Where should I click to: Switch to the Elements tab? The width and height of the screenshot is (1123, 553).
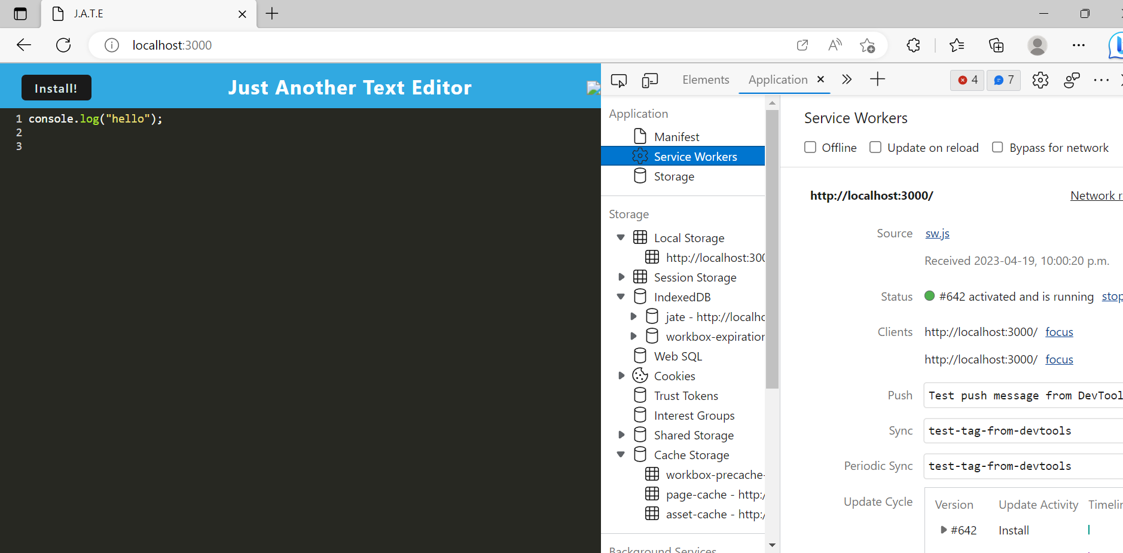(706, 80)
